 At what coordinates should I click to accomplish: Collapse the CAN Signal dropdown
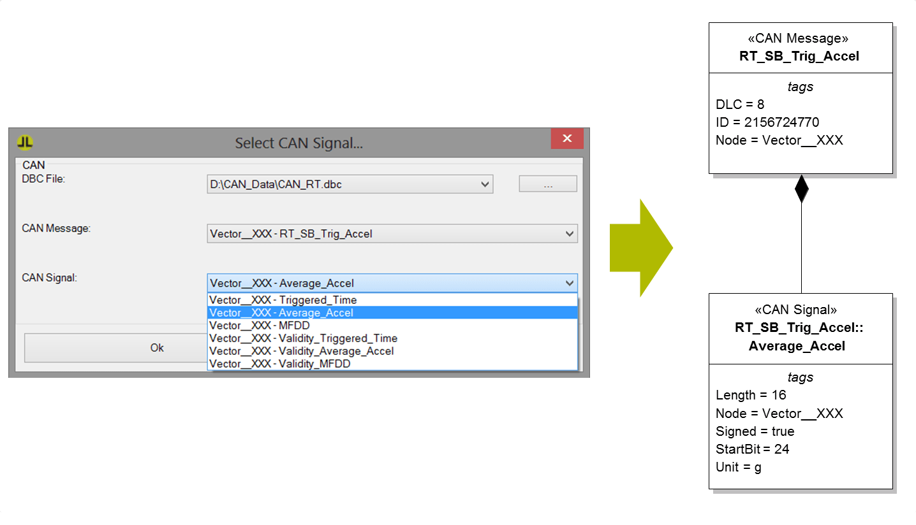(570, 282)
